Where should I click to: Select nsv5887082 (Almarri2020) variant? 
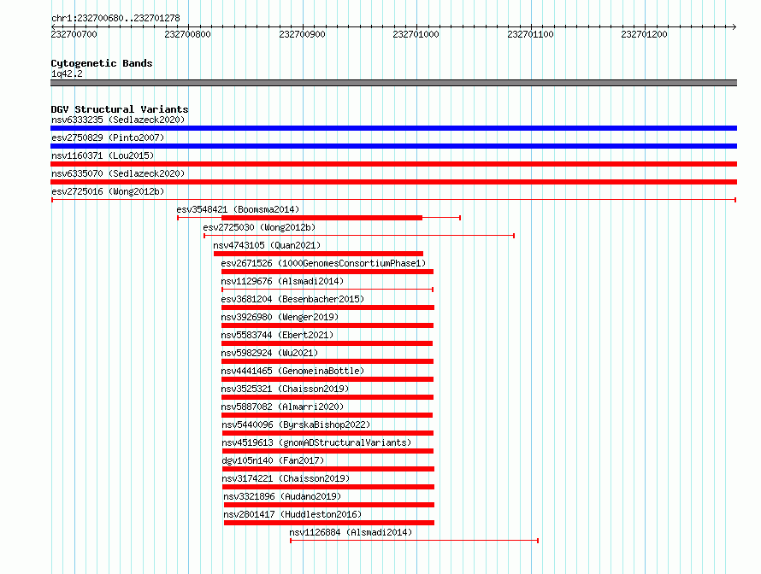click(x=282, y=407)
